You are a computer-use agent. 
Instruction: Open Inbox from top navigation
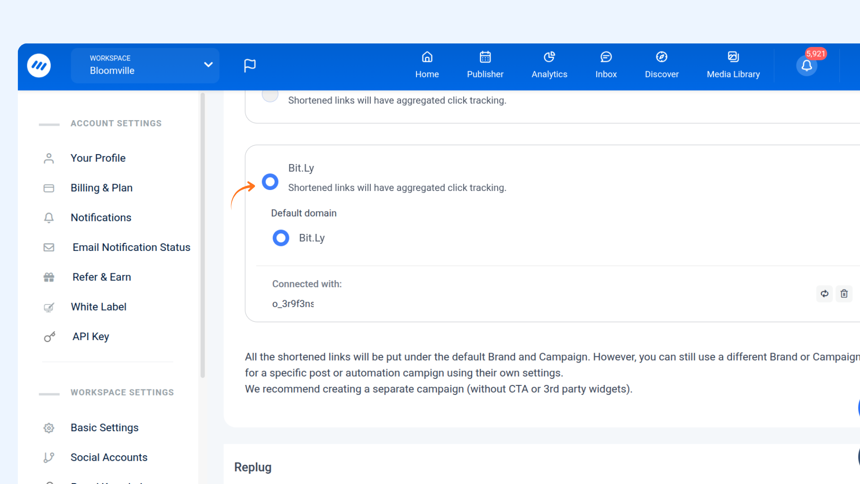(x=606, y=65)
